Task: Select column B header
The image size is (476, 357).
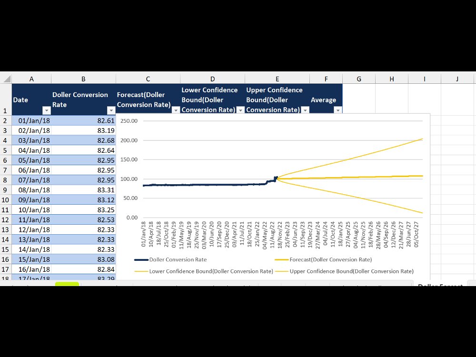Action: pos(83,79)
